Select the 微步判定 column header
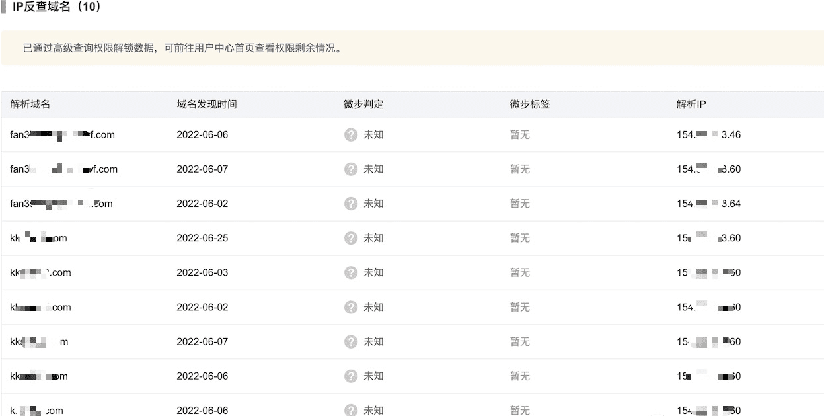Screen dimensions: 824x416 363,104
